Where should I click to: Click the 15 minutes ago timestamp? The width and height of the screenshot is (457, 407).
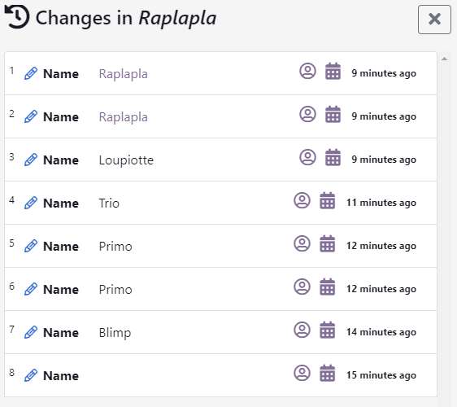pyautogui.click(x=381, y=375)
